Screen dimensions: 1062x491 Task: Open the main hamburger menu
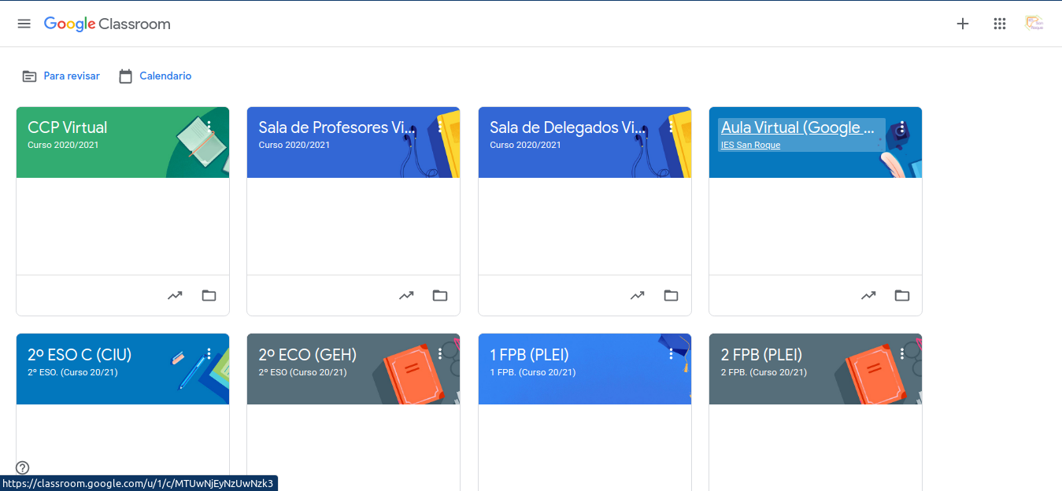pyautogui.click(x=24, y=24)
